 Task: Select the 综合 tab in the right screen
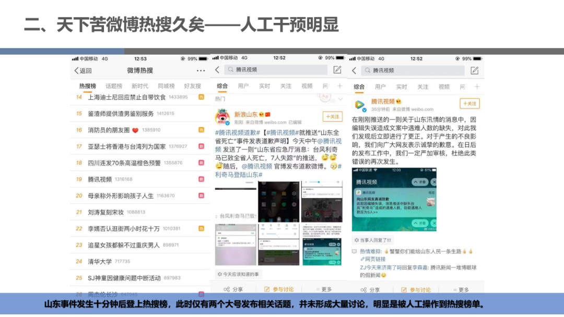click(359, 87)
